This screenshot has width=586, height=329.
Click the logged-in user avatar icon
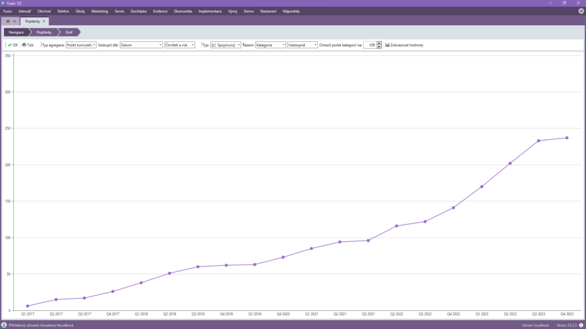tap(4, 325)
